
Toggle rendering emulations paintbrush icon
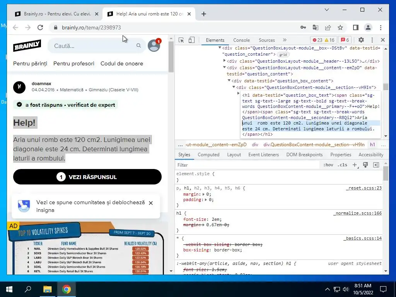pyautogui.click(x=365, y=165)
